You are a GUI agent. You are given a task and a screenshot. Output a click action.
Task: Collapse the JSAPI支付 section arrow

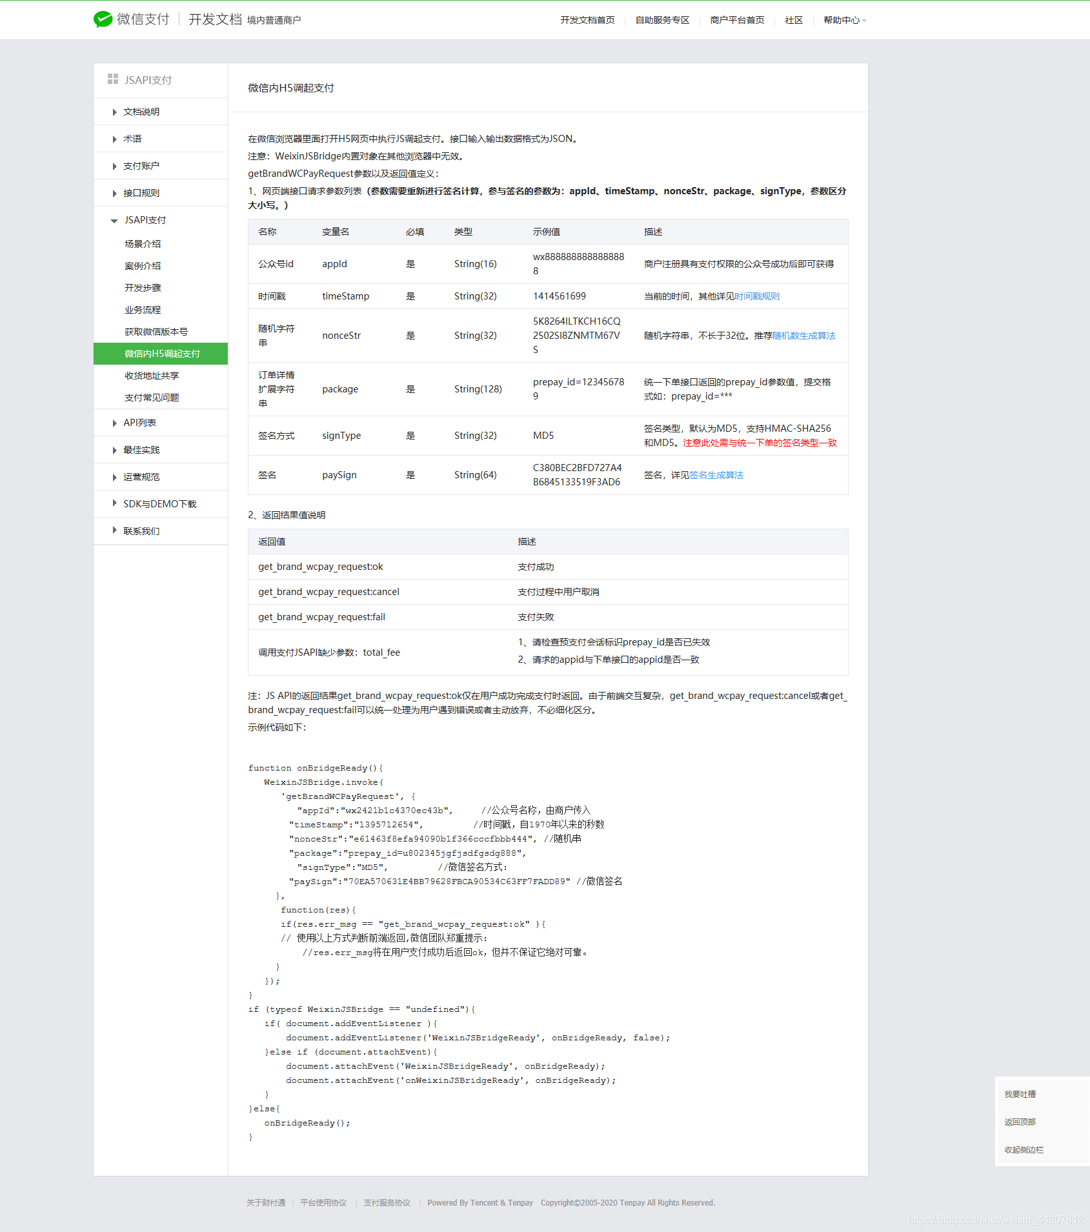[x=114, y=221]
